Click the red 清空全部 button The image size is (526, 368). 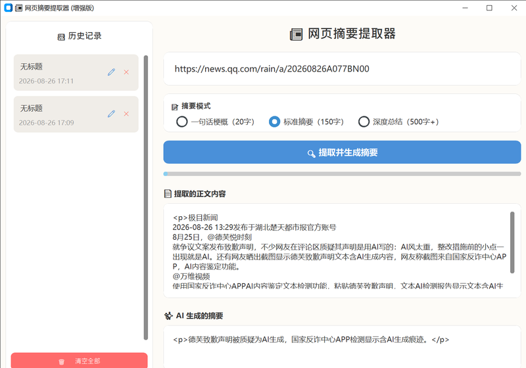(x=79, y=361)
